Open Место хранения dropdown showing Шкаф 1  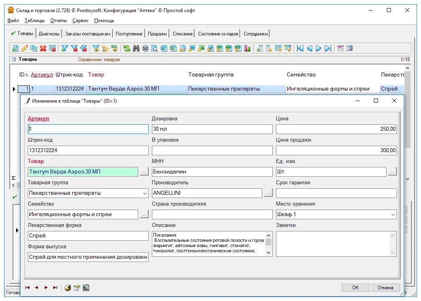393,214
